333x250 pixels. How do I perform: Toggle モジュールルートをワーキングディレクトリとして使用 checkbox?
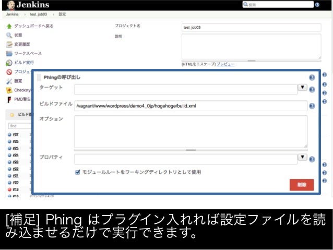tap(78, 172)
